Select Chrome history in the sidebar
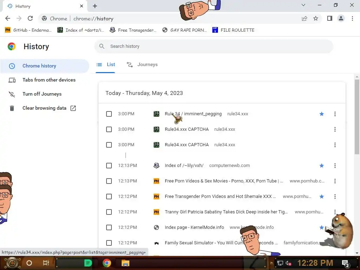Image resolution: width=360 pixels, height=270 pixels. pos(45,66)
